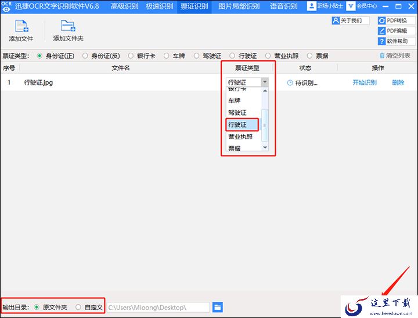
Task: Open the 关于我们 About Us button
Action: 350,20
